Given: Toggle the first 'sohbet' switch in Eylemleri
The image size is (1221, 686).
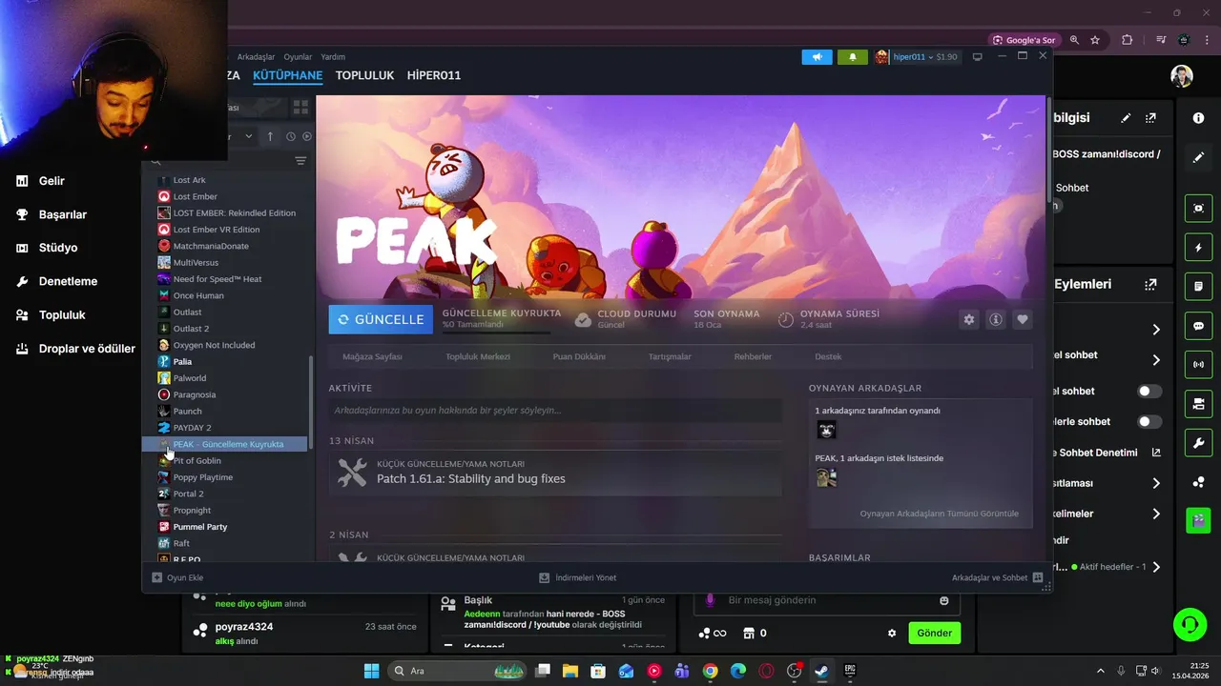Looking at the screenshot, I should coord(1149,391).
